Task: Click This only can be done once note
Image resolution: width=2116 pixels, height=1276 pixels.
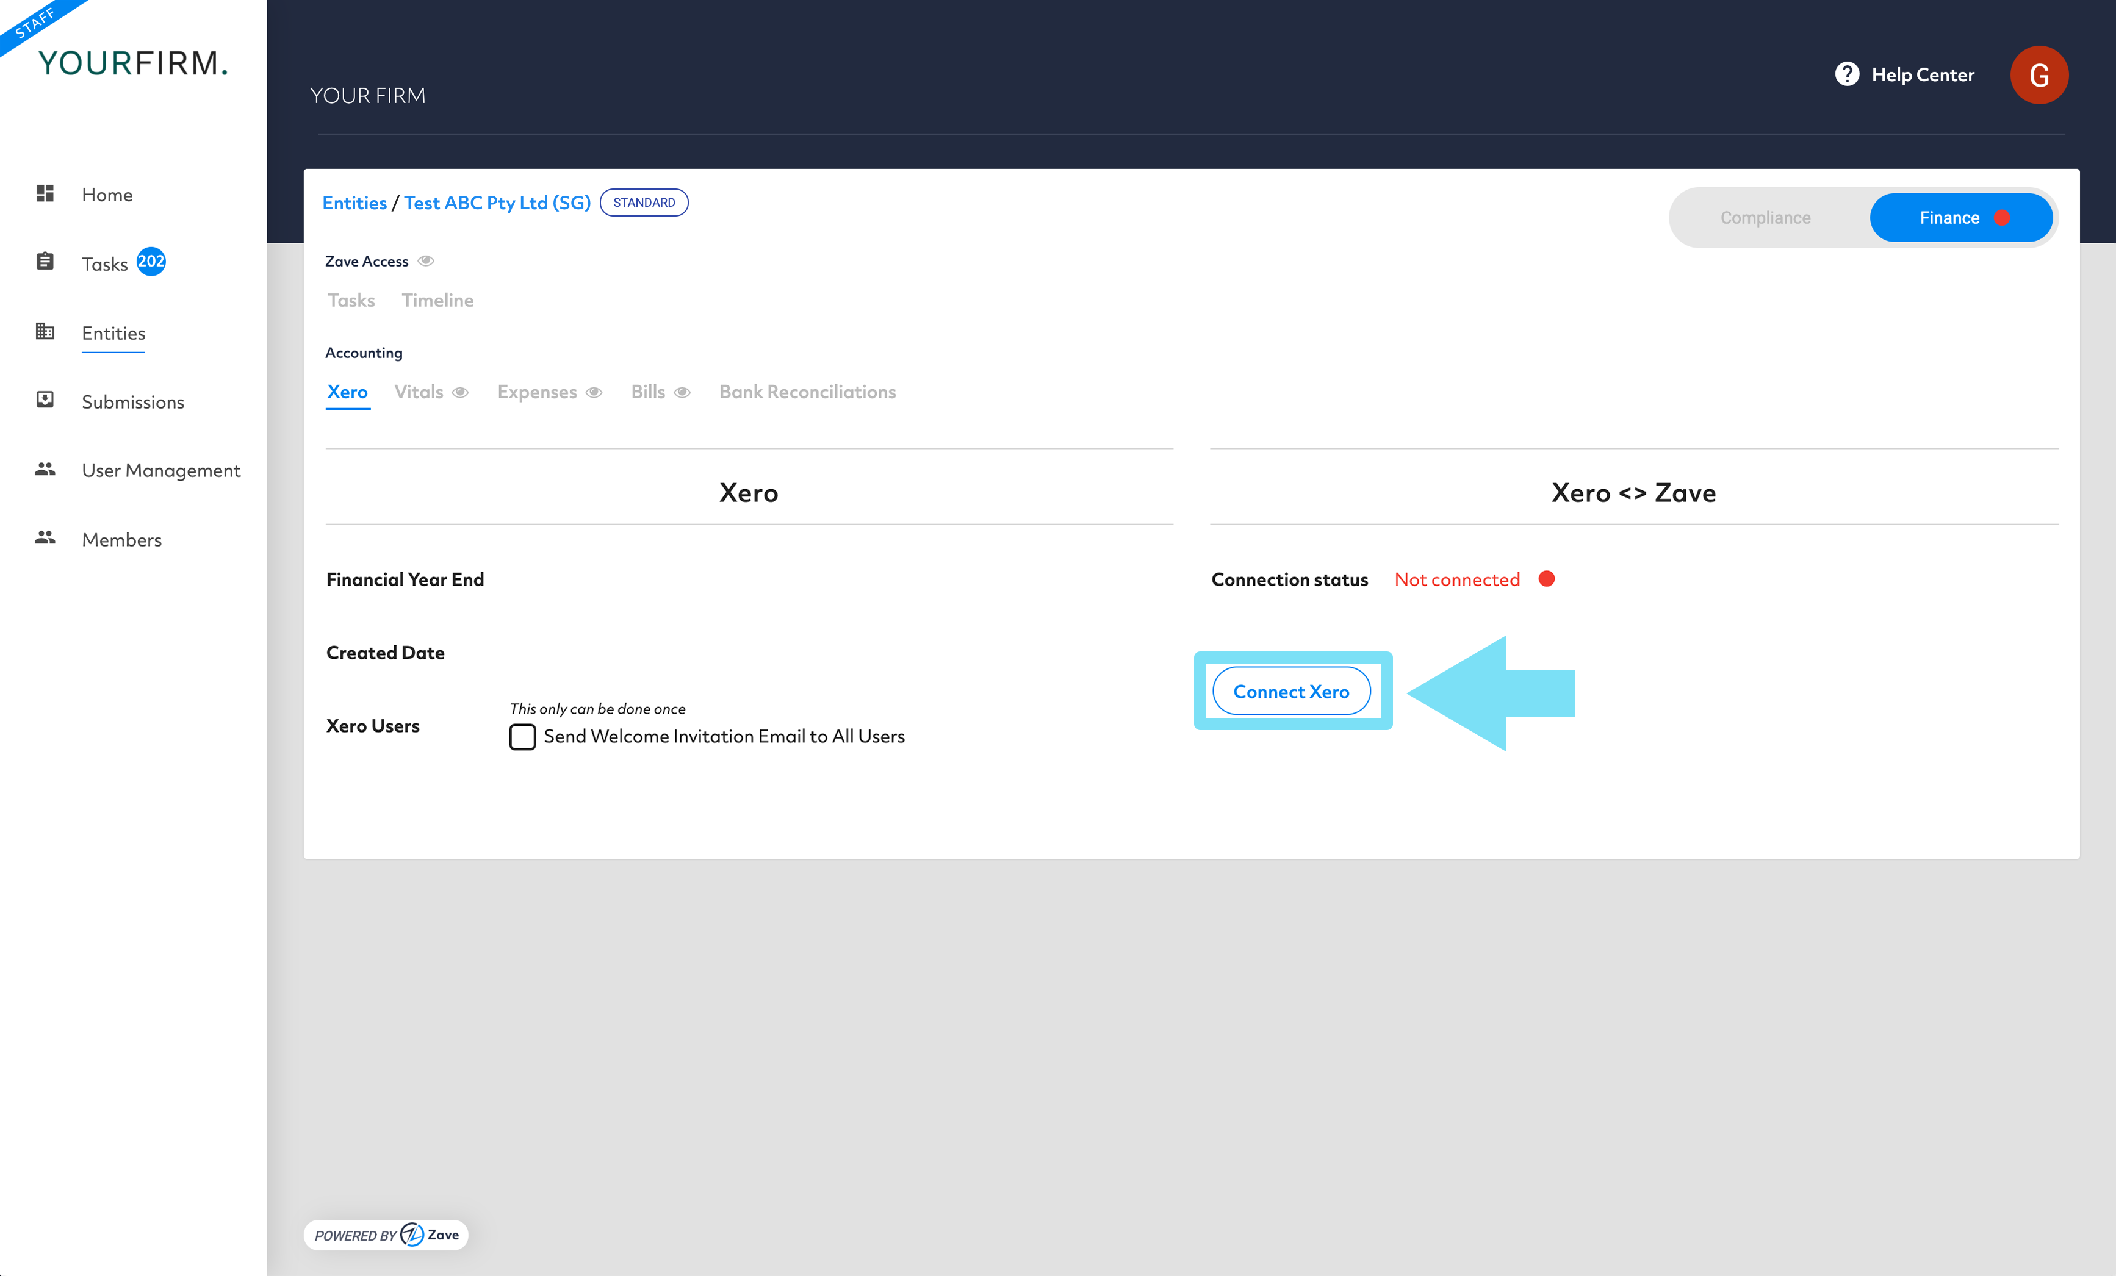Action: 598,708
